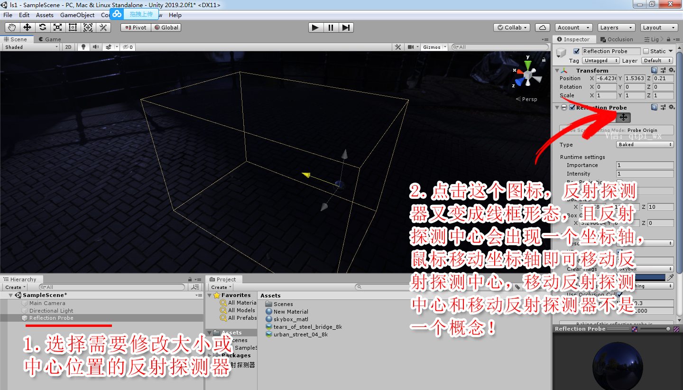Select Main Camera in Hierarchy
Image resolution: width=683 pixels, height=390 pixels.
point(47,303)
